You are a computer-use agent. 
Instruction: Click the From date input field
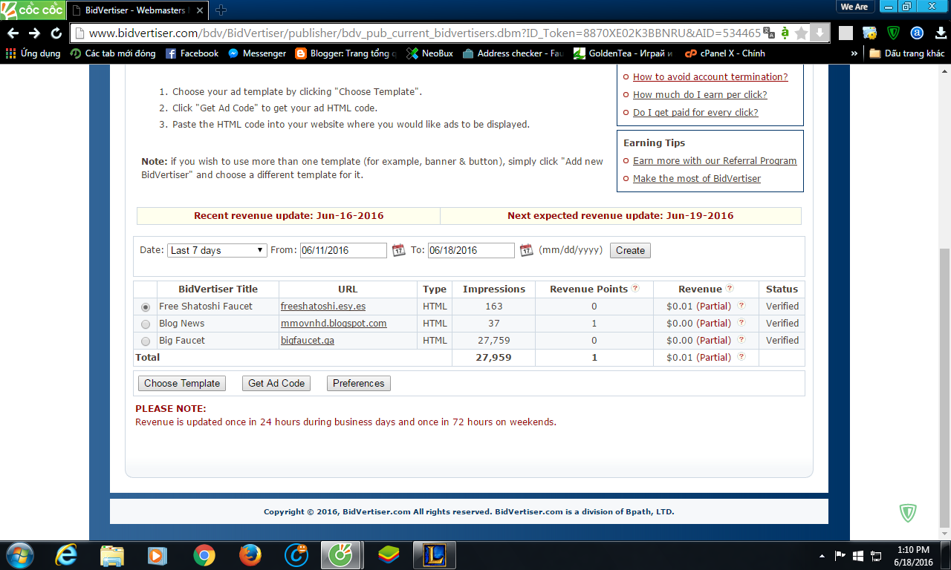point(343,250)
